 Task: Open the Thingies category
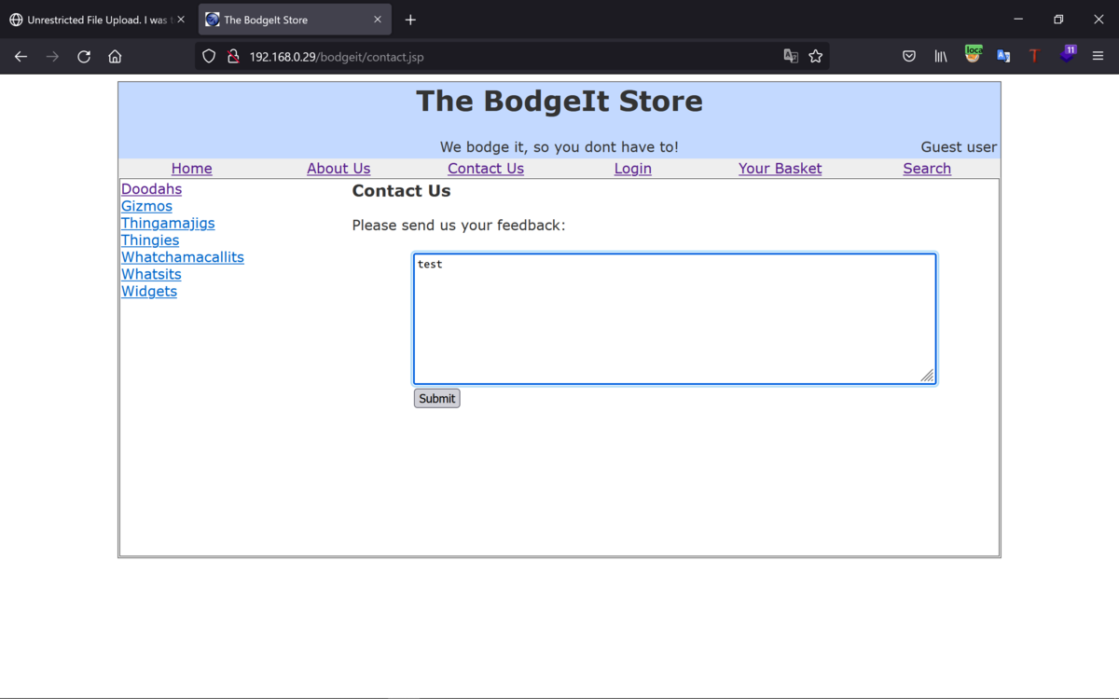coord(150,240)
